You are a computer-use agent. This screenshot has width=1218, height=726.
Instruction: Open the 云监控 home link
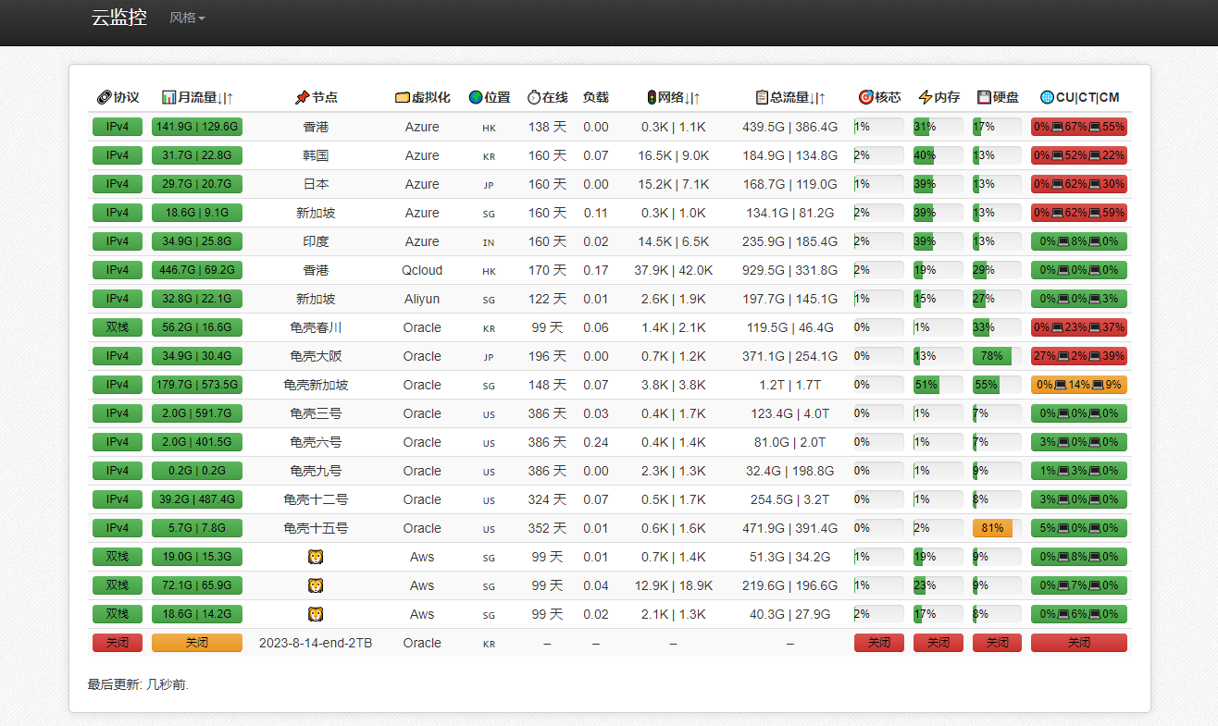coord(119,18)
